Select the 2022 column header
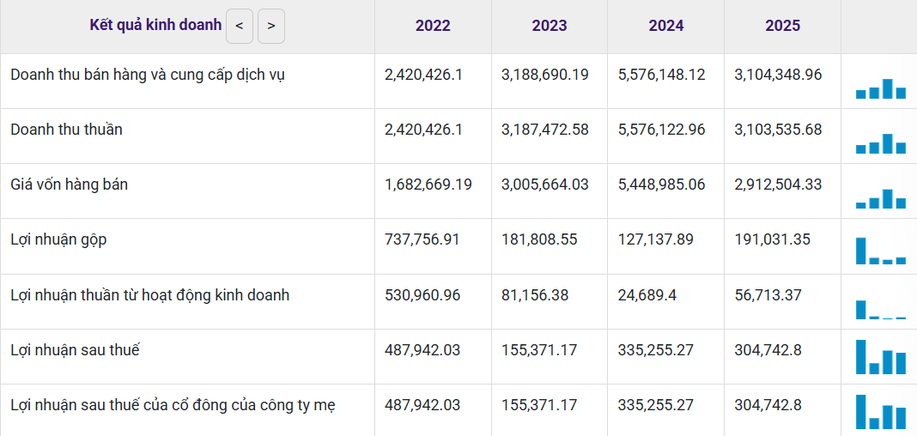 click(433, 26)
